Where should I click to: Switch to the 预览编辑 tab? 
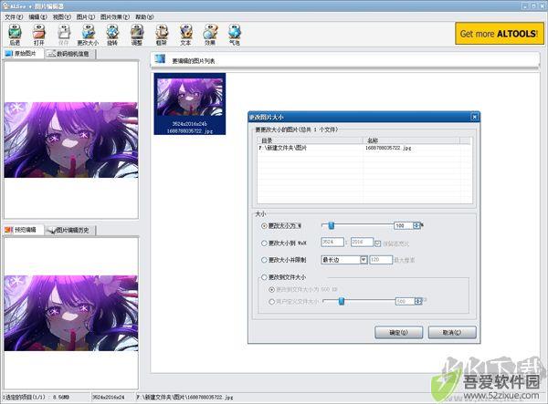(x=23, y=230)
